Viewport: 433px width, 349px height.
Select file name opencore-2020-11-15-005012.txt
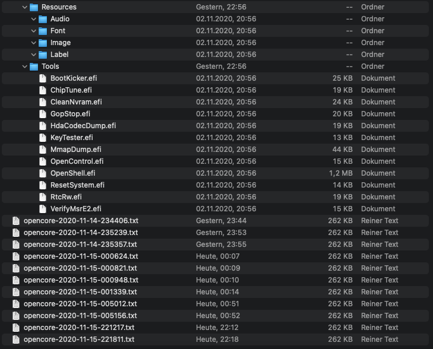(x=80, y=304)
